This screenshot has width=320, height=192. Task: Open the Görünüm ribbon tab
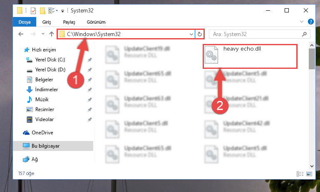coord(96,22)
